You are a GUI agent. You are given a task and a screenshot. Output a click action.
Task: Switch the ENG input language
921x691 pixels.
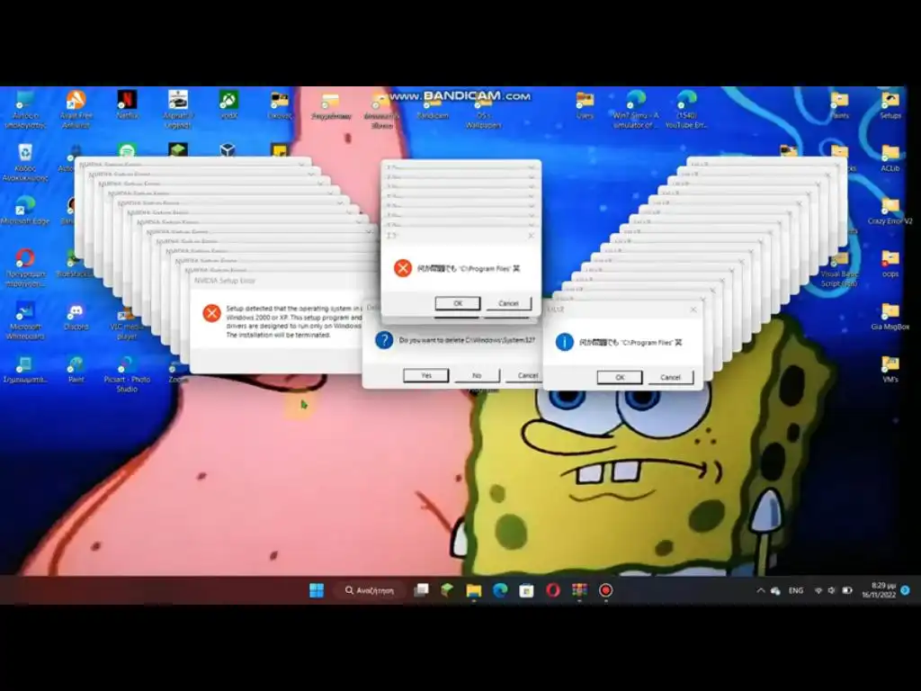[796, 590]
